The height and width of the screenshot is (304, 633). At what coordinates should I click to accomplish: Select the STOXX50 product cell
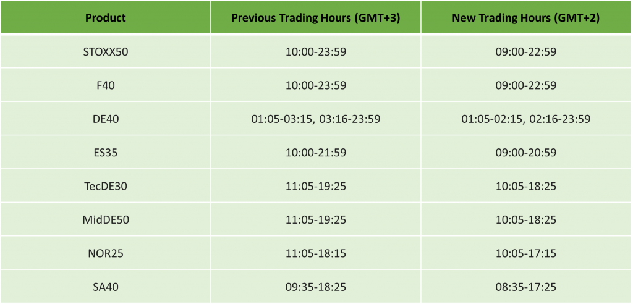click(x=106, y=52)
